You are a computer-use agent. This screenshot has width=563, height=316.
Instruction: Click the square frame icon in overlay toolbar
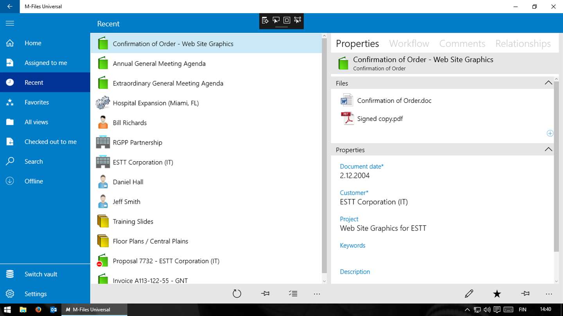pos(287,20)
